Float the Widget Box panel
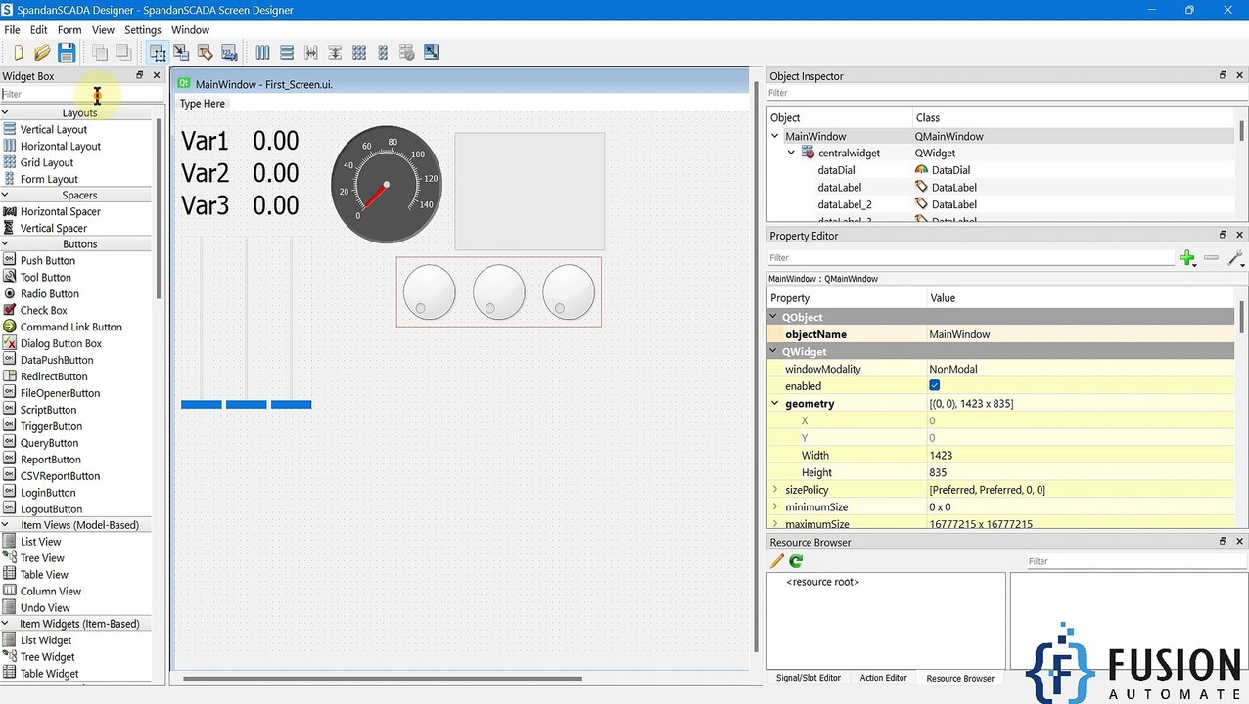The width and height of the screenshot is (1249, 704). click(139, 75)
